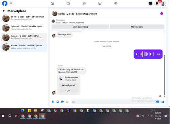Open the notifications bell
The width and height of the screenshot is (170, 124).
pyautogui.click(x=157, y=3)
